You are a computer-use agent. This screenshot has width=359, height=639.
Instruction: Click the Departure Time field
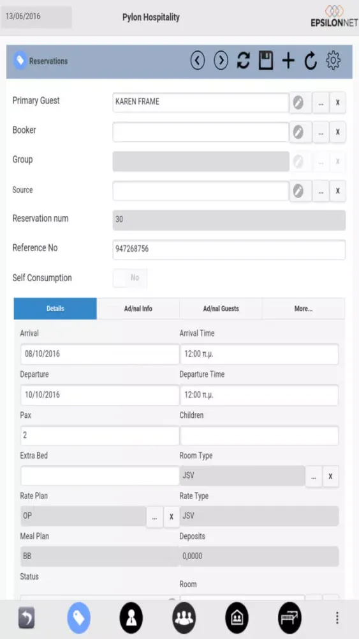(259, 395)
